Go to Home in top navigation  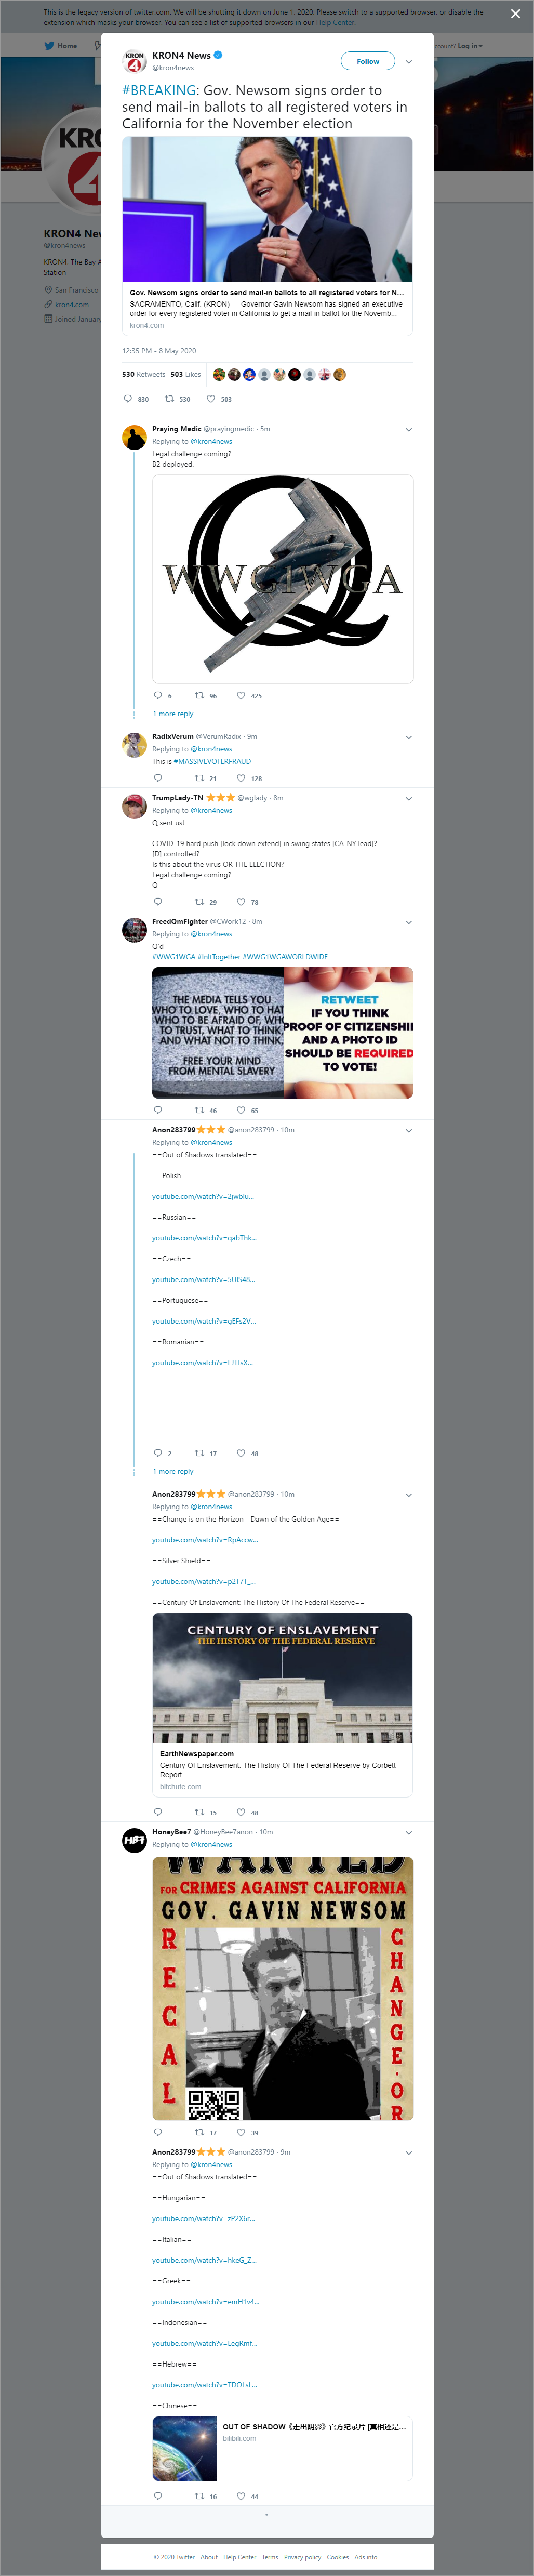point(61,45)
